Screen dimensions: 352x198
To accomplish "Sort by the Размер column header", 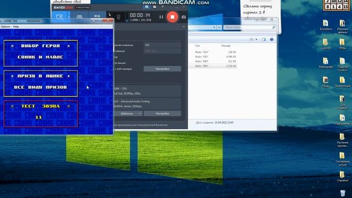I will pos(226,46).
